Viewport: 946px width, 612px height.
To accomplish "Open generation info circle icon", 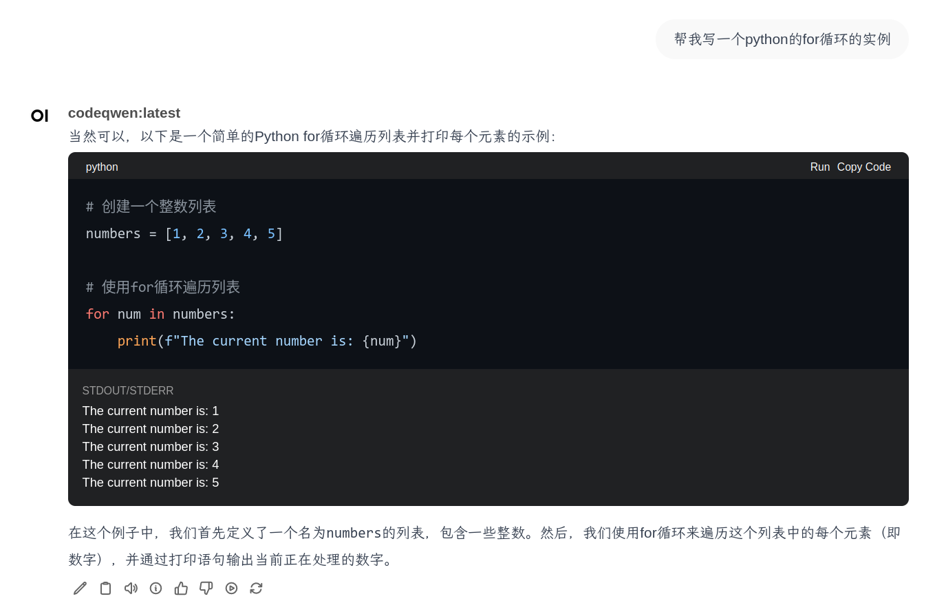I will click(x=156, y=588).
